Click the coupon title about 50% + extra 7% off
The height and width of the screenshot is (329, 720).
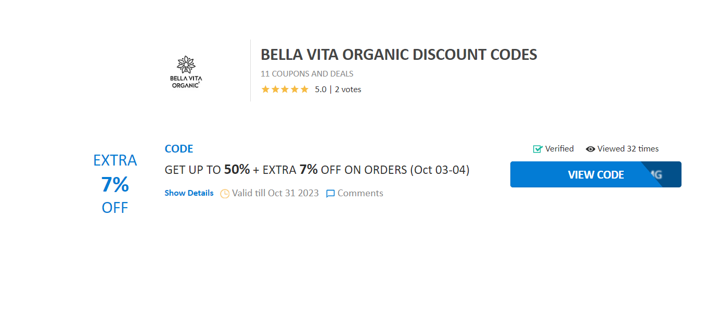click(x=317, y=170)
